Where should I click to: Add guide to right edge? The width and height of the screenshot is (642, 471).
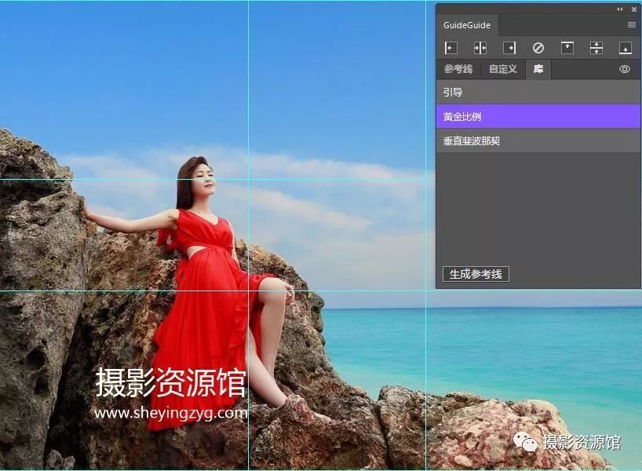point(509,48)
